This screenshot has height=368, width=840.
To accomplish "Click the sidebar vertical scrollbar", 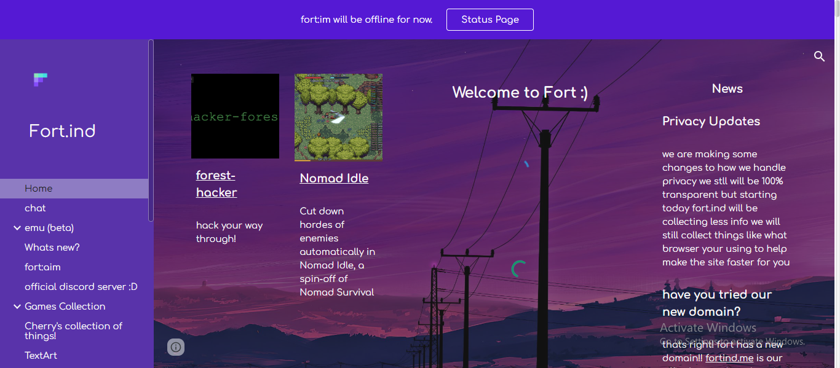I will point(151,130).
